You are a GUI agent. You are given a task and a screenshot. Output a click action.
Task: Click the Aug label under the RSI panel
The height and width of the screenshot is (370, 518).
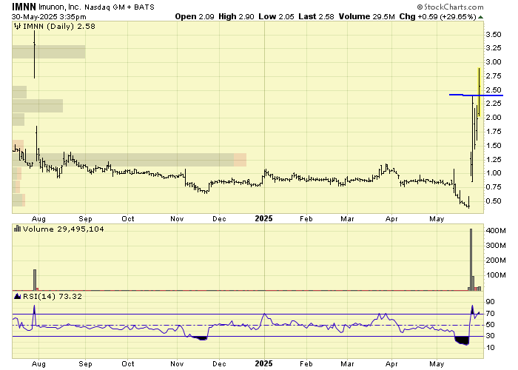click(38, 364)
